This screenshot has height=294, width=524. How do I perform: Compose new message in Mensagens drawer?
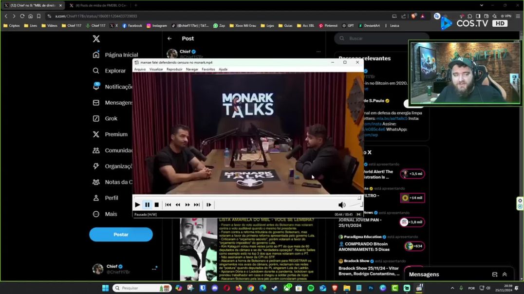click(x=495, y=275)
